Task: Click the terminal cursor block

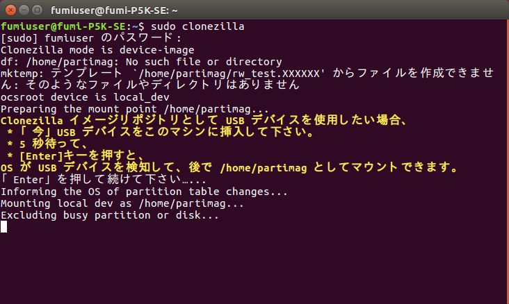Action: (4, 226)
